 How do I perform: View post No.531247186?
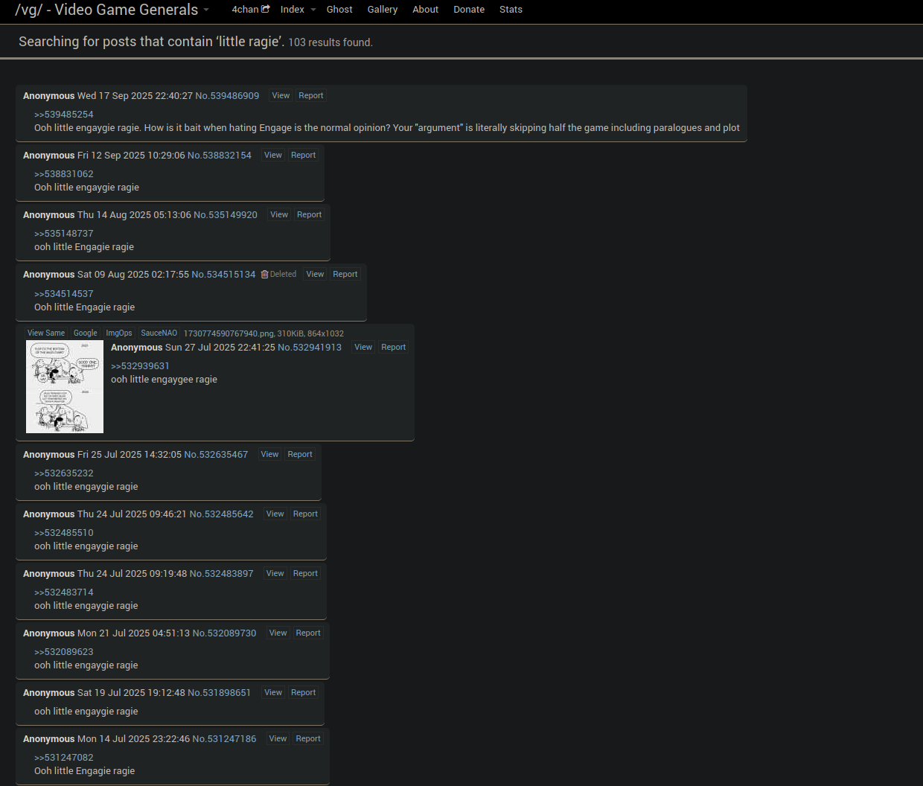coord(278,738)
